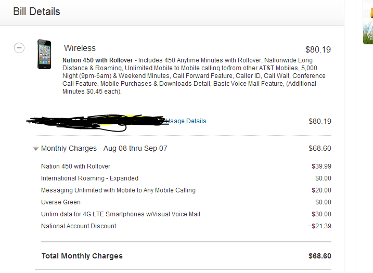Click the -$21.39 discount amount

tap(319, 226)
